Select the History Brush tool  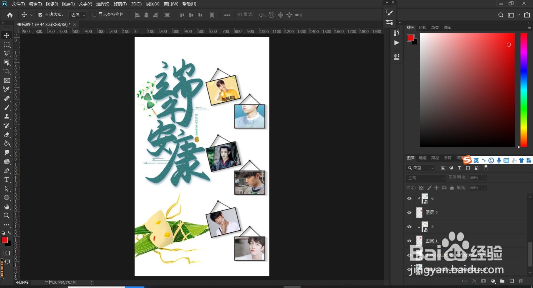coord(7,126)
